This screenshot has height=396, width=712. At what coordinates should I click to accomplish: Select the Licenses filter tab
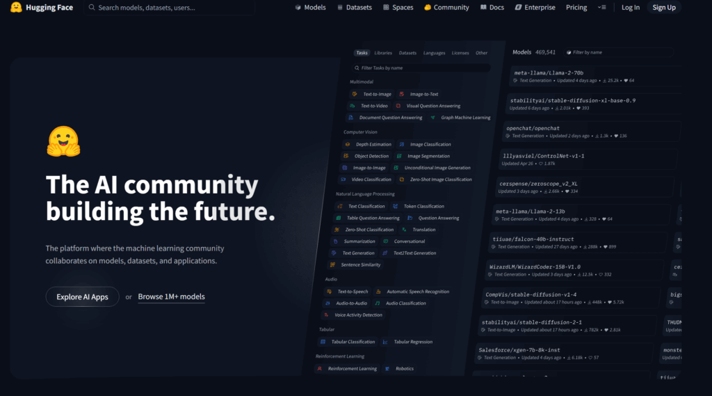460,53
